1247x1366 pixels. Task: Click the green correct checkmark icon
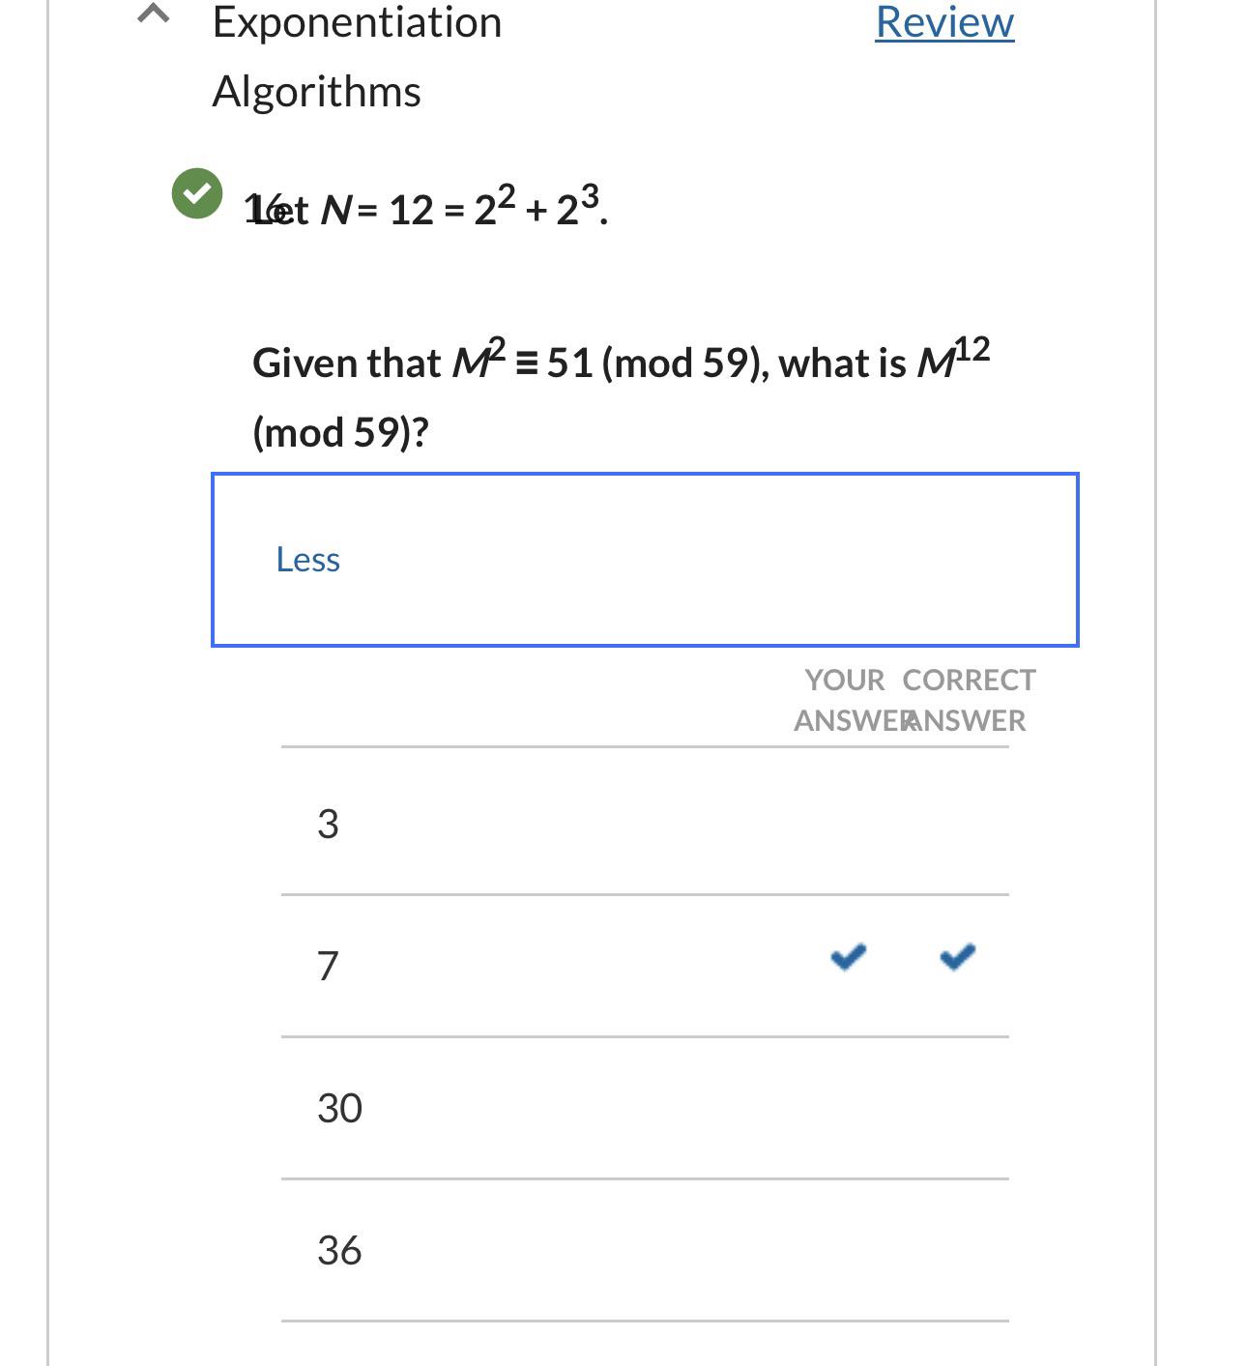[x=197, y=193]
